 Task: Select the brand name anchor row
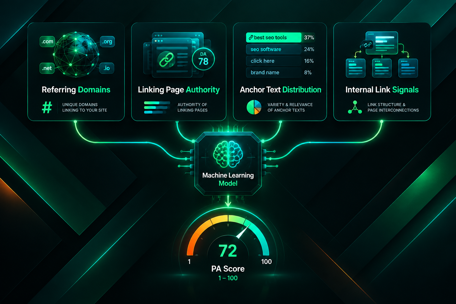coord(274,72)
